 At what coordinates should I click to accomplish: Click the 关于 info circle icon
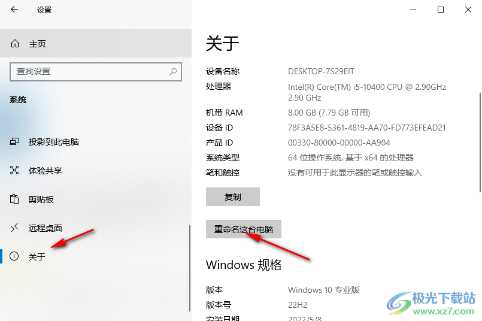click(14, 256)
